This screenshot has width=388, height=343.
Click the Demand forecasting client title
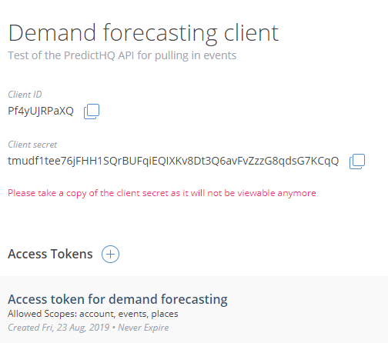(x=143, y=33)
